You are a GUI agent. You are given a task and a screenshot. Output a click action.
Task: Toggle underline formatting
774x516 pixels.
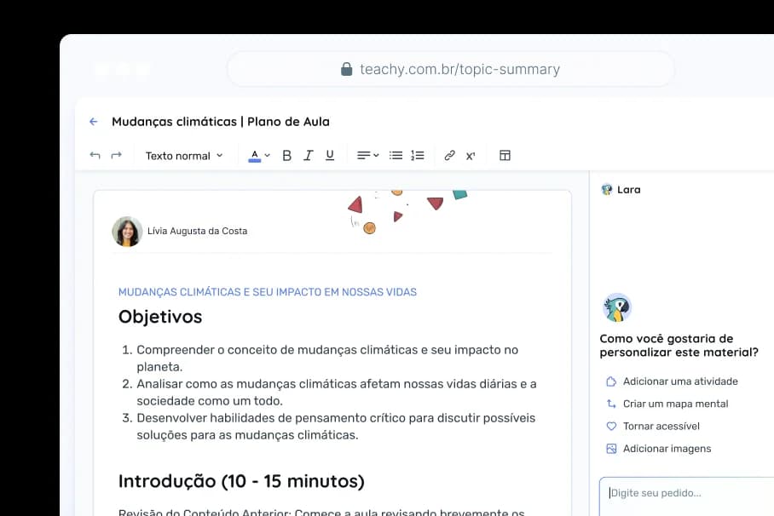330,155
